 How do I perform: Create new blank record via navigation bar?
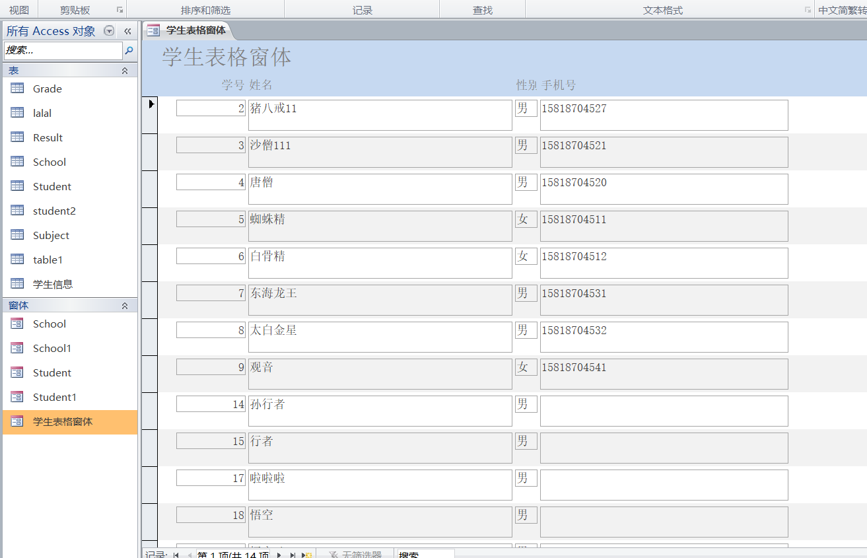(x=307, y=555)
